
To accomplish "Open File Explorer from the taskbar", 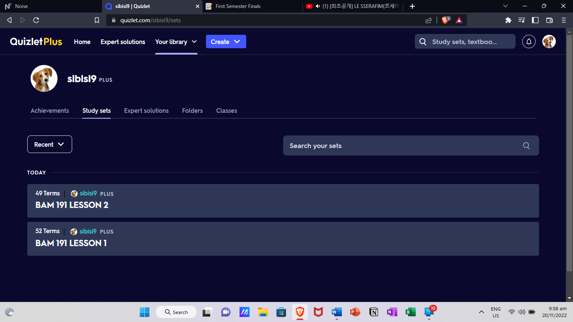I will pos(263,312).
